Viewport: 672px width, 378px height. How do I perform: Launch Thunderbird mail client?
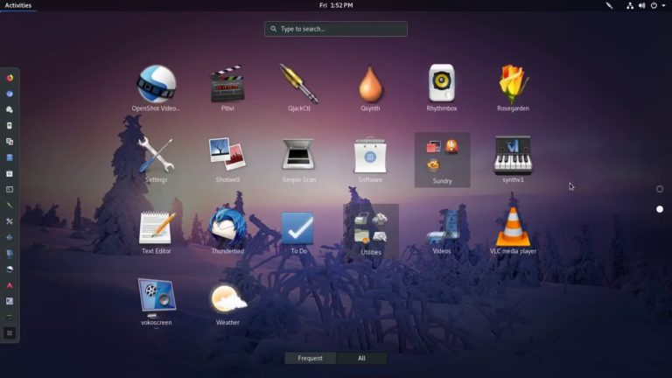pyautogui.click(x=227, y=231)
